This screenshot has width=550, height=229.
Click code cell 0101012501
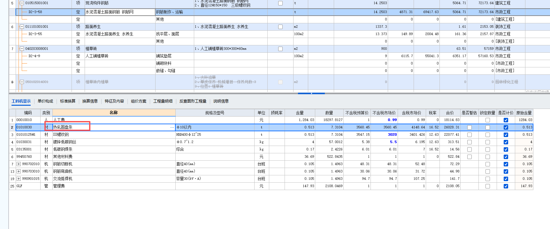tap(28, 135)
